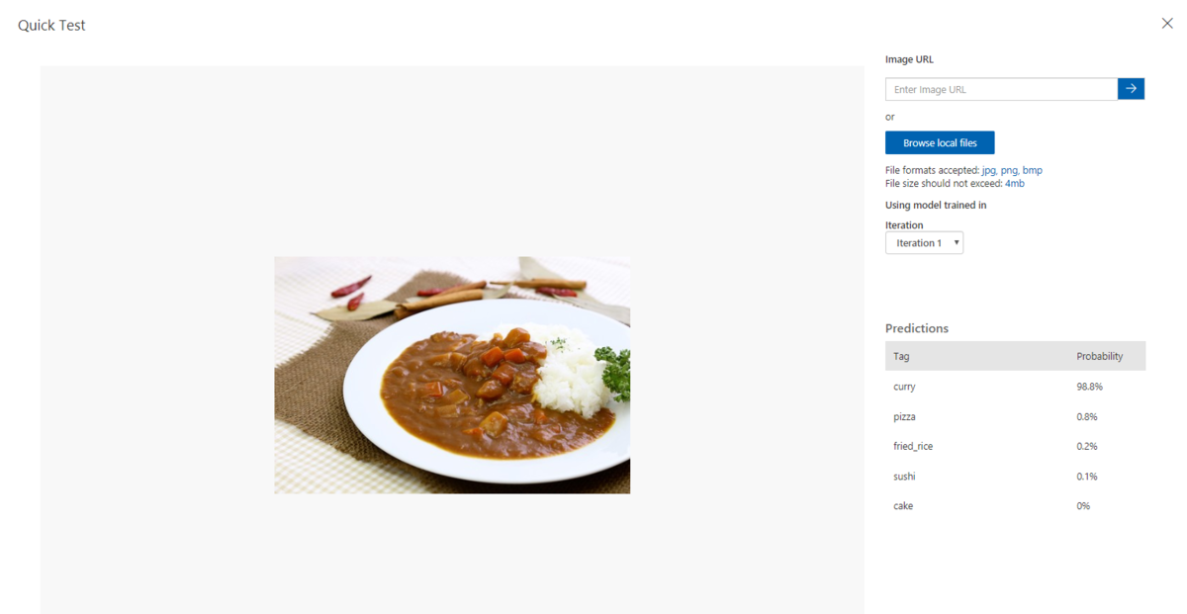Click into the Enter Image URL field

pyautogui.click(x=1001, y=89)
